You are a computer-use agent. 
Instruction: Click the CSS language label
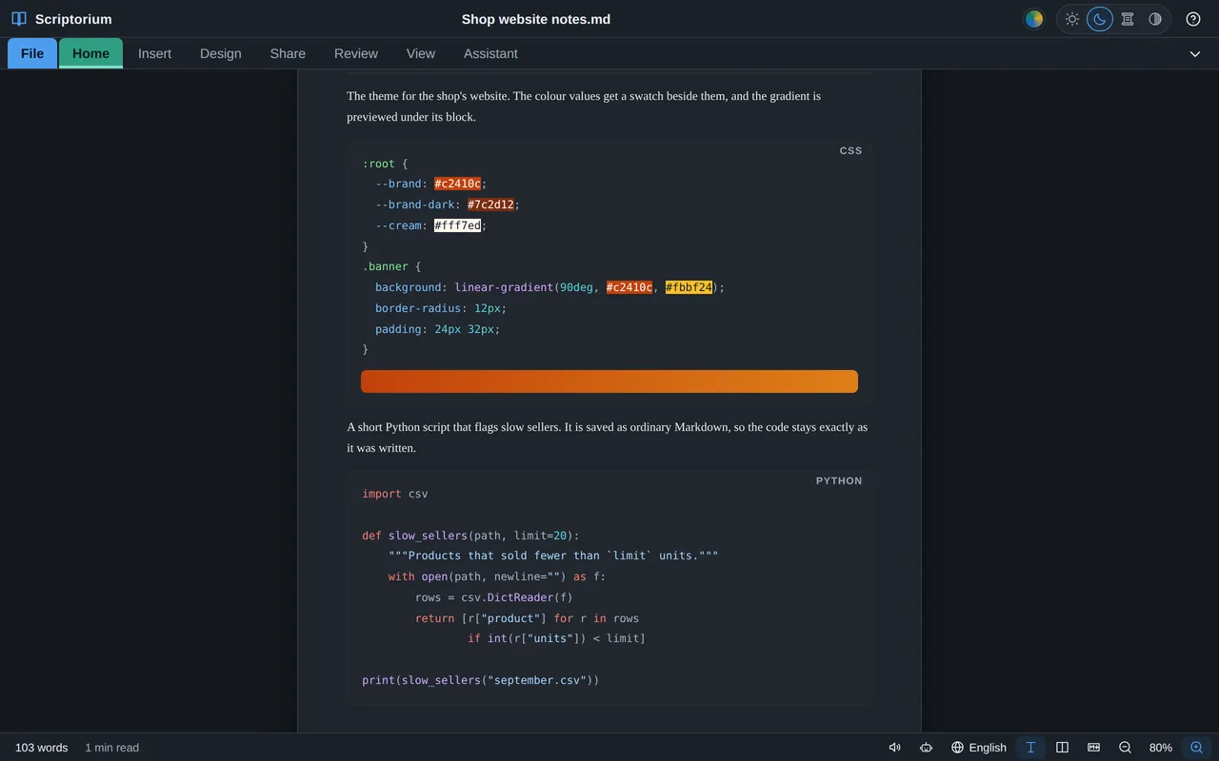tap(850, 150)
